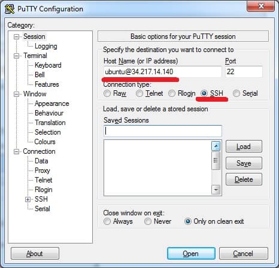This screenshot has height=268, width=279.
Task: Click the Cancel button
Action: pyautogui.click(x=243, y=254)
